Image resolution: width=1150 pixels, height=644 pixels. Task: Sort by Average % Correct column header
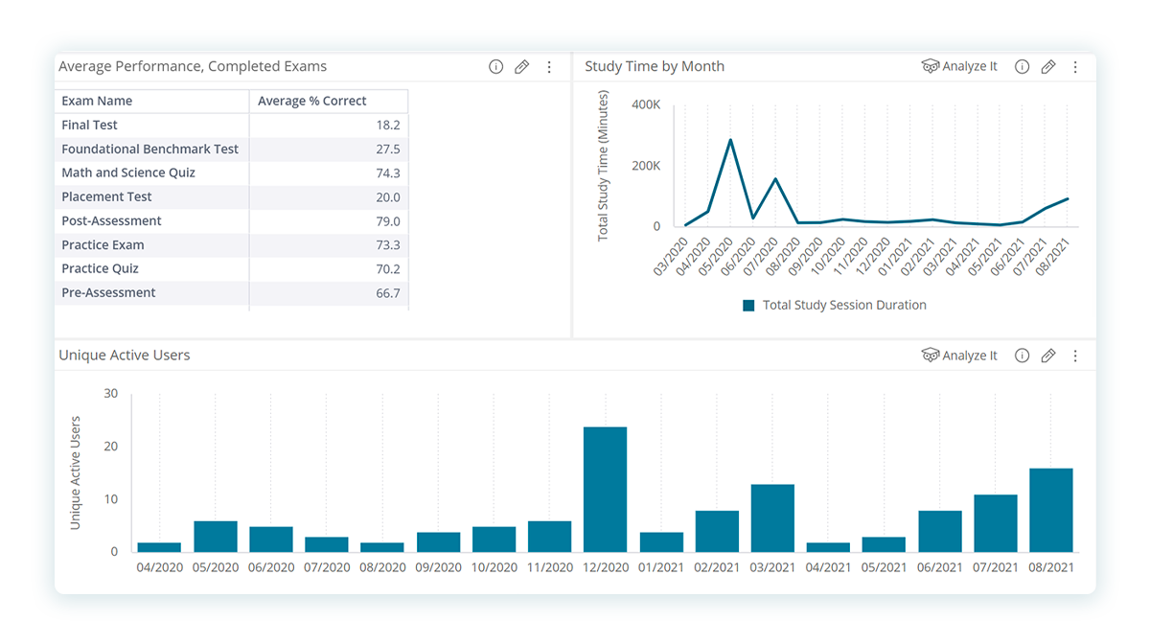[329, 101]
